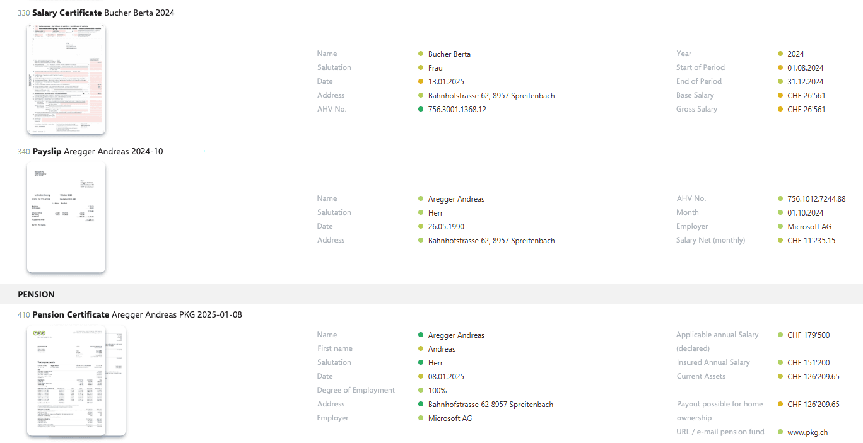Select the Pension Certificate address Bahnhofstrasse value
The image size is (863, 443).
[491, 404]
